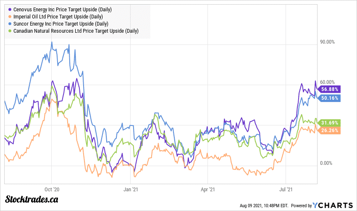Click the 90.00% y-axis label

[x=327, y=42]
